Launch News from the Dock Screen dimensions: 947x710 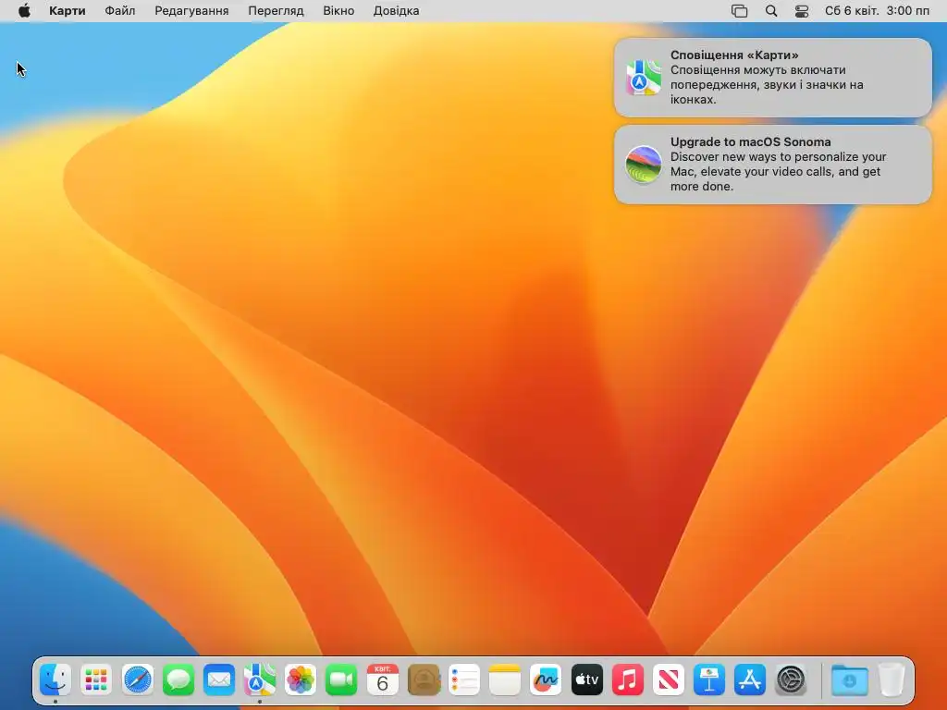(x=668, y=679)
